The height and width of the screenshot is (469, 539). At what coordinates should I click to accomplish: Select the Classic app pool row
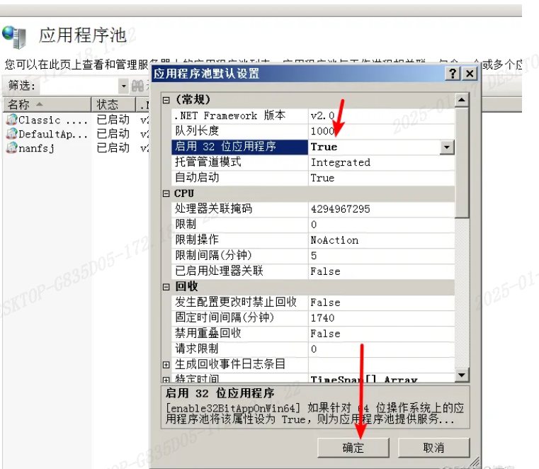[77, 120]
